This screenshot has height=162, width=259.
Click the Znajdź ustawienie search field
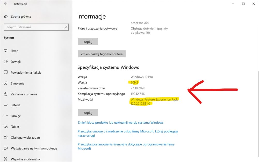pyautogui.click(x=36, y=27)
